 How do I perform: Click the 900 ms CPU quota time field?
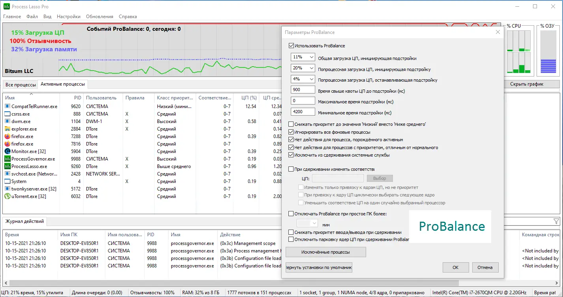pos(303,90)
